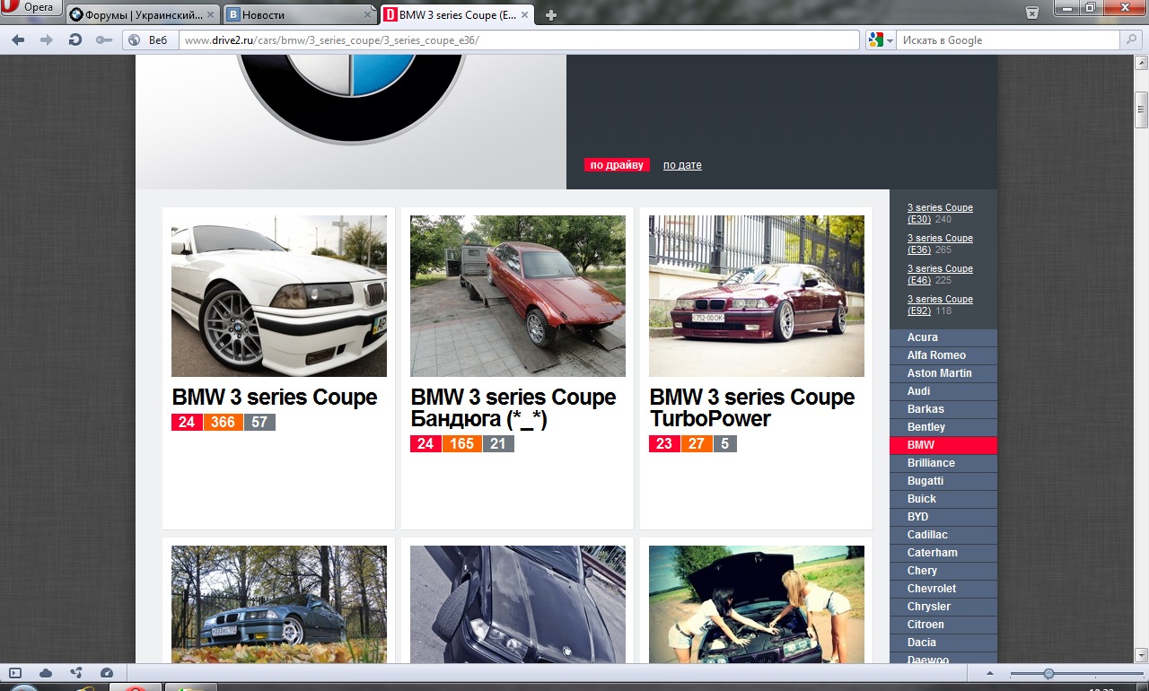The height and width of the screenshot is (691, 1149).
Task: Open the Google search engine dropdown
Action: (x=881, y=40)
